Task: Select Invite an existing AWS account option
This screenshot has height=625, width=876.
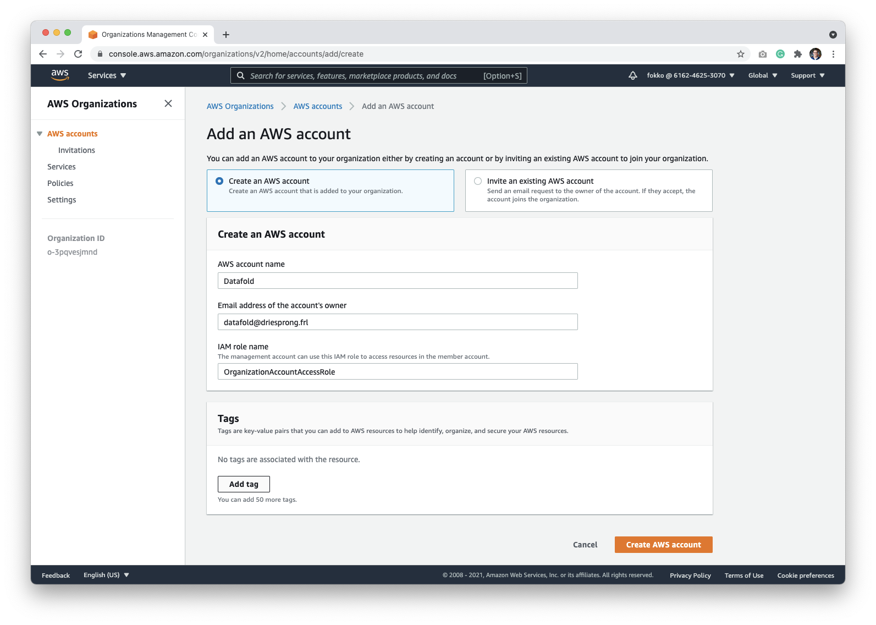Action: (589, 190)
